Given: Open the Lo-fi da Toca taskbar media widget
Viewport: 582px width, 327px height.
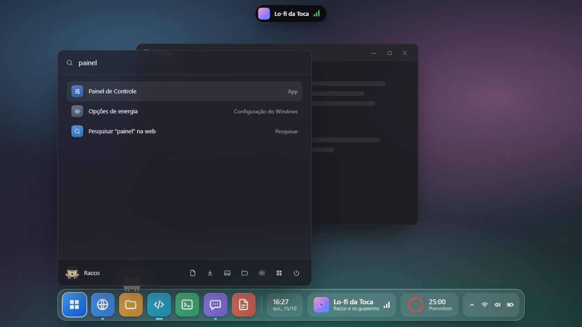Looking at the screenshot, I should click(351, 305).
